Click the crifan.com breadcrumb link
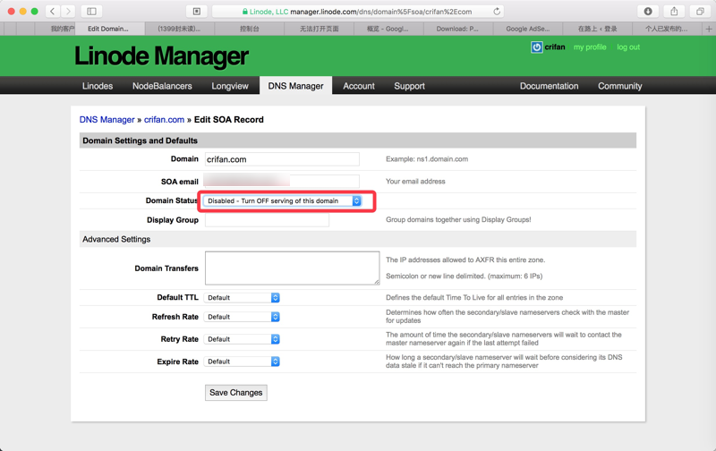 164,120
